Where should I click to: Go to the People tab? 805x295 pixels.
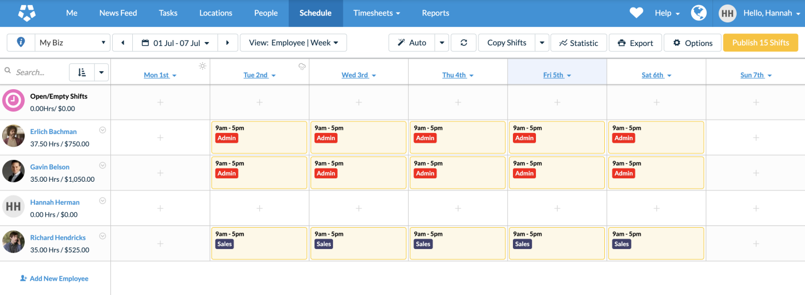(266, 13)
